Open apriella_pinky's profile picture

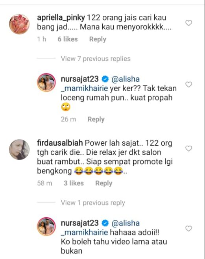tap(19, 24)
